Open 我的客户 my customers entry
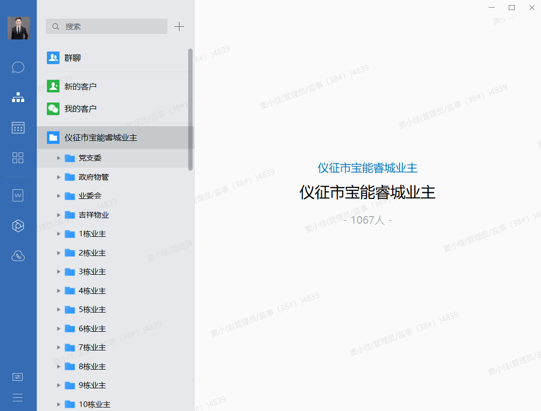Screen dimensions: 541x411 115,109
